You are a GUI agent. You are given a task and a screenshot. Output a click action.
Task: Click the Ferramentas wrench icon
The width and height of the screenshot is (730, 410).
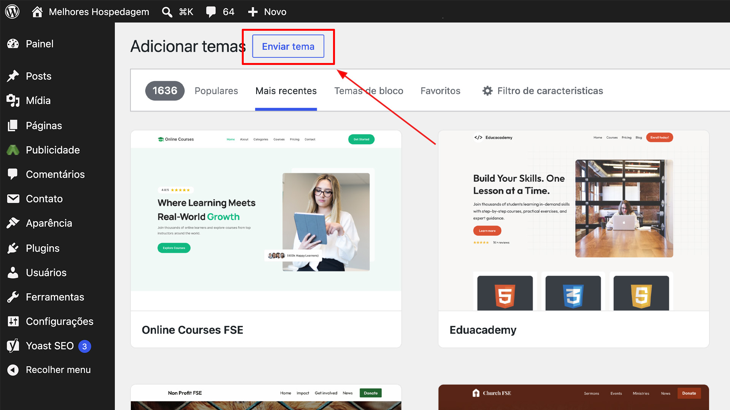(x=13, y=297)
